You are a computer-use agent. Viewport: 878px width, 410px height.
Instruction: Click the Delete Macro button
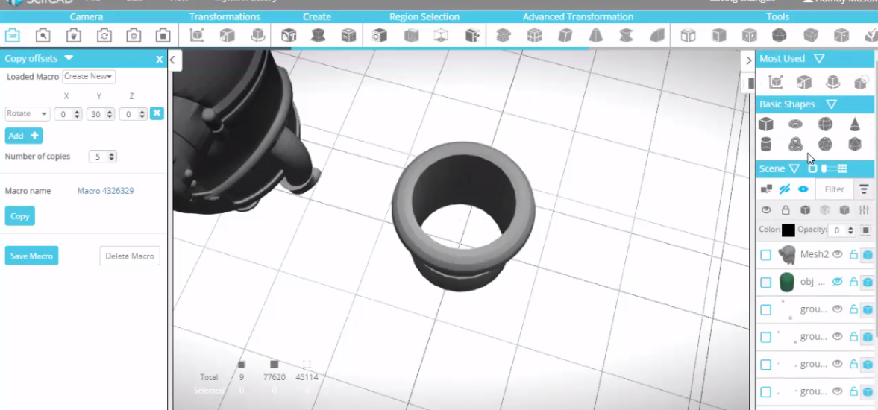click(129, 256)
